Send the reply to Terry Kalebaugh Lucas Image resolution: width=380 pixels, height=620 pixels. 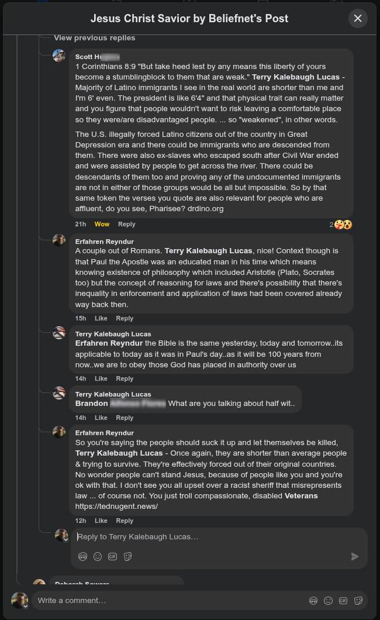(x=355, y=557)
